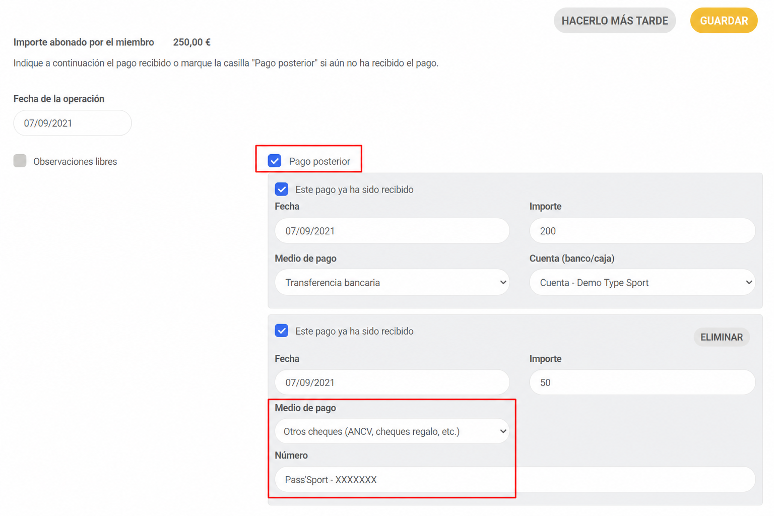Uncheck second 'Este pago ya ha sido recibido' near ELIMINAR

pos(282,331)
